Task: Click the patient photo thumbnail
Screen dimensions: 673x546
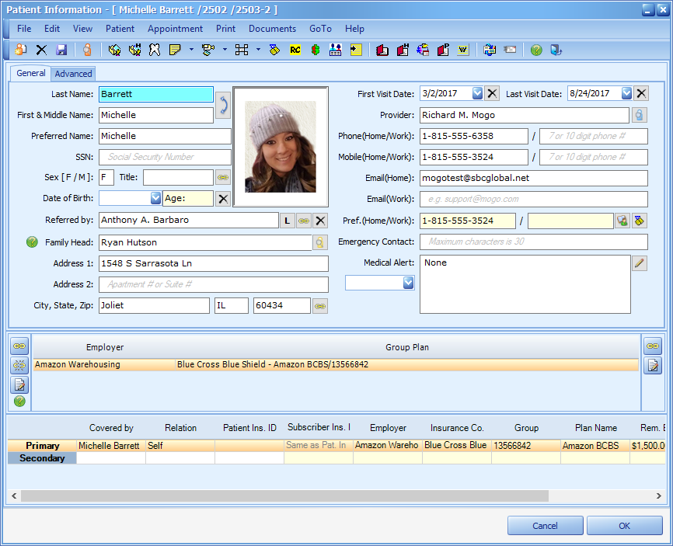Action: pyautogui.click(x=281, y=147)
